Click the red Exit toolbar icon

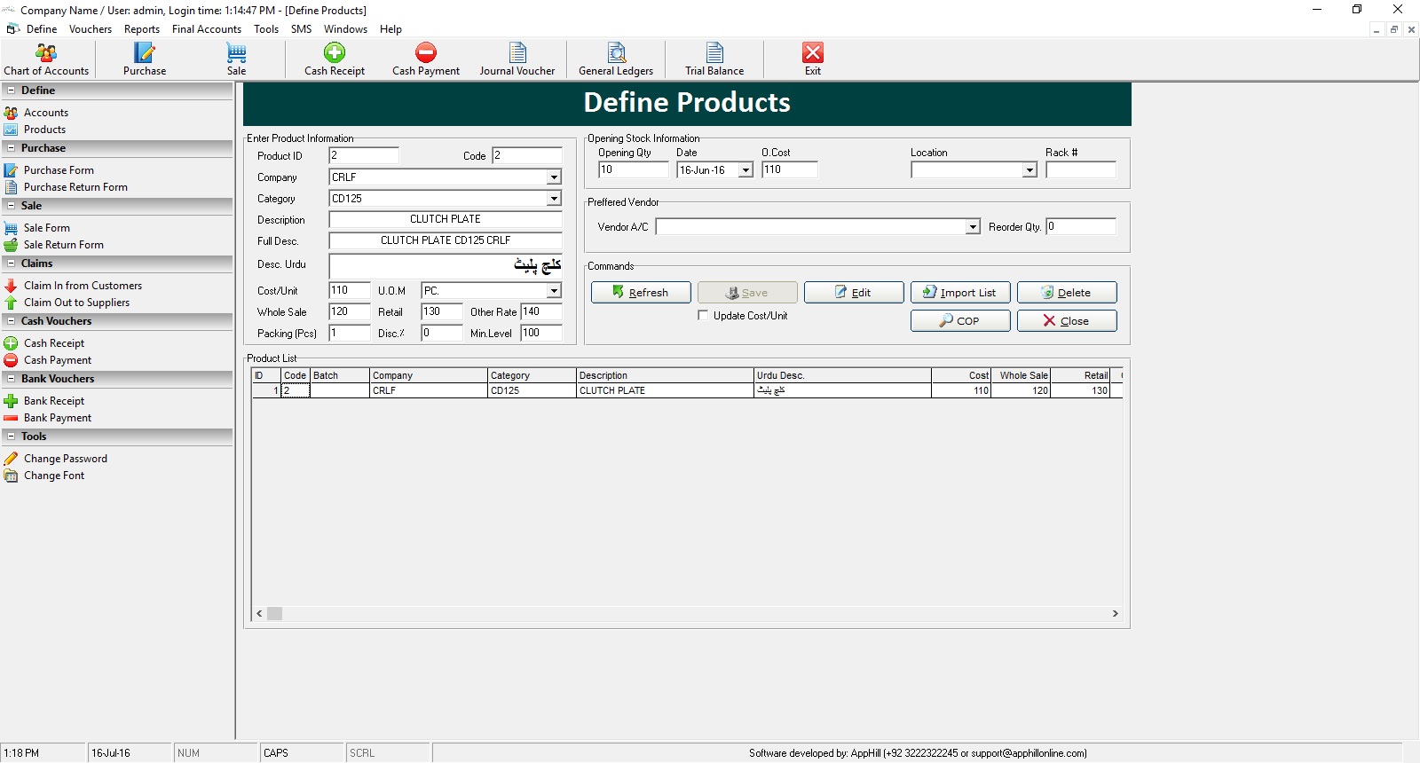click(813, 59)
